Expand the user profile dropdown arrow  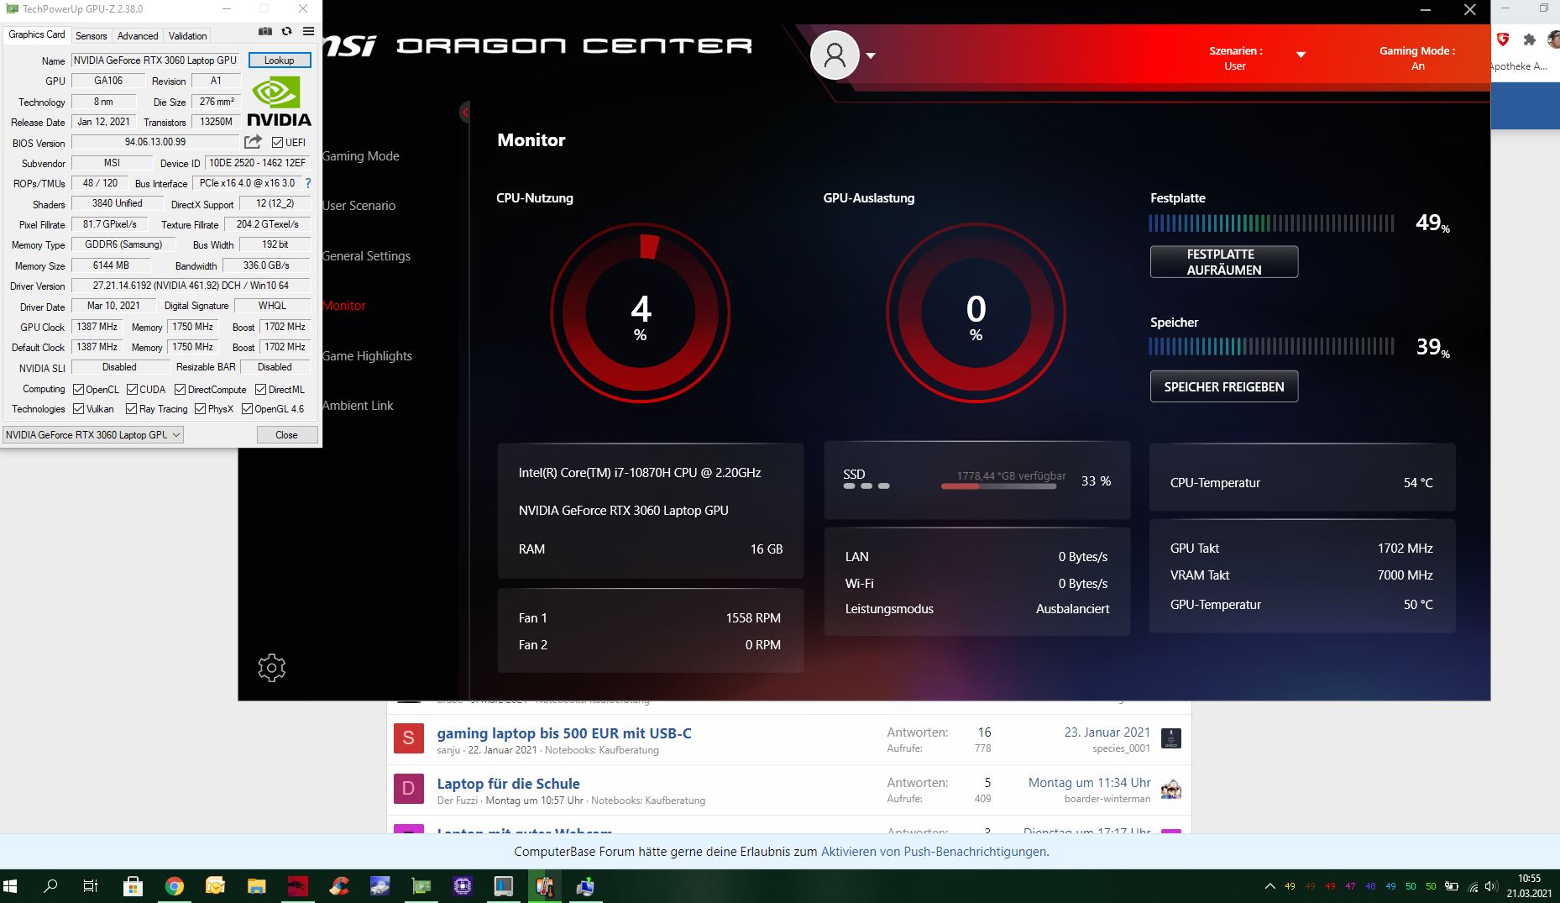point(871,55)
